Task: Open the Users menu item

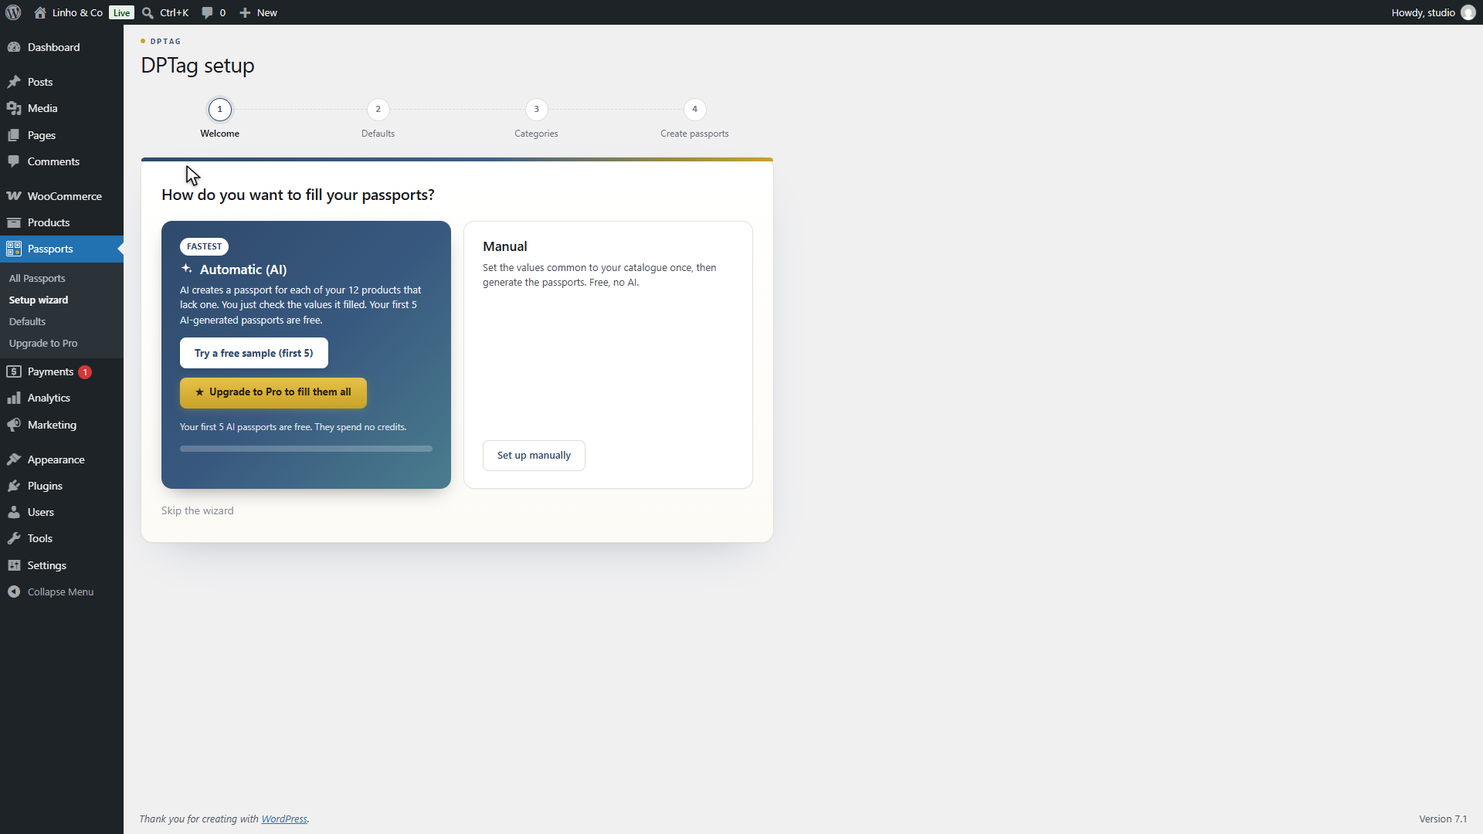Action: coord(62,512)
